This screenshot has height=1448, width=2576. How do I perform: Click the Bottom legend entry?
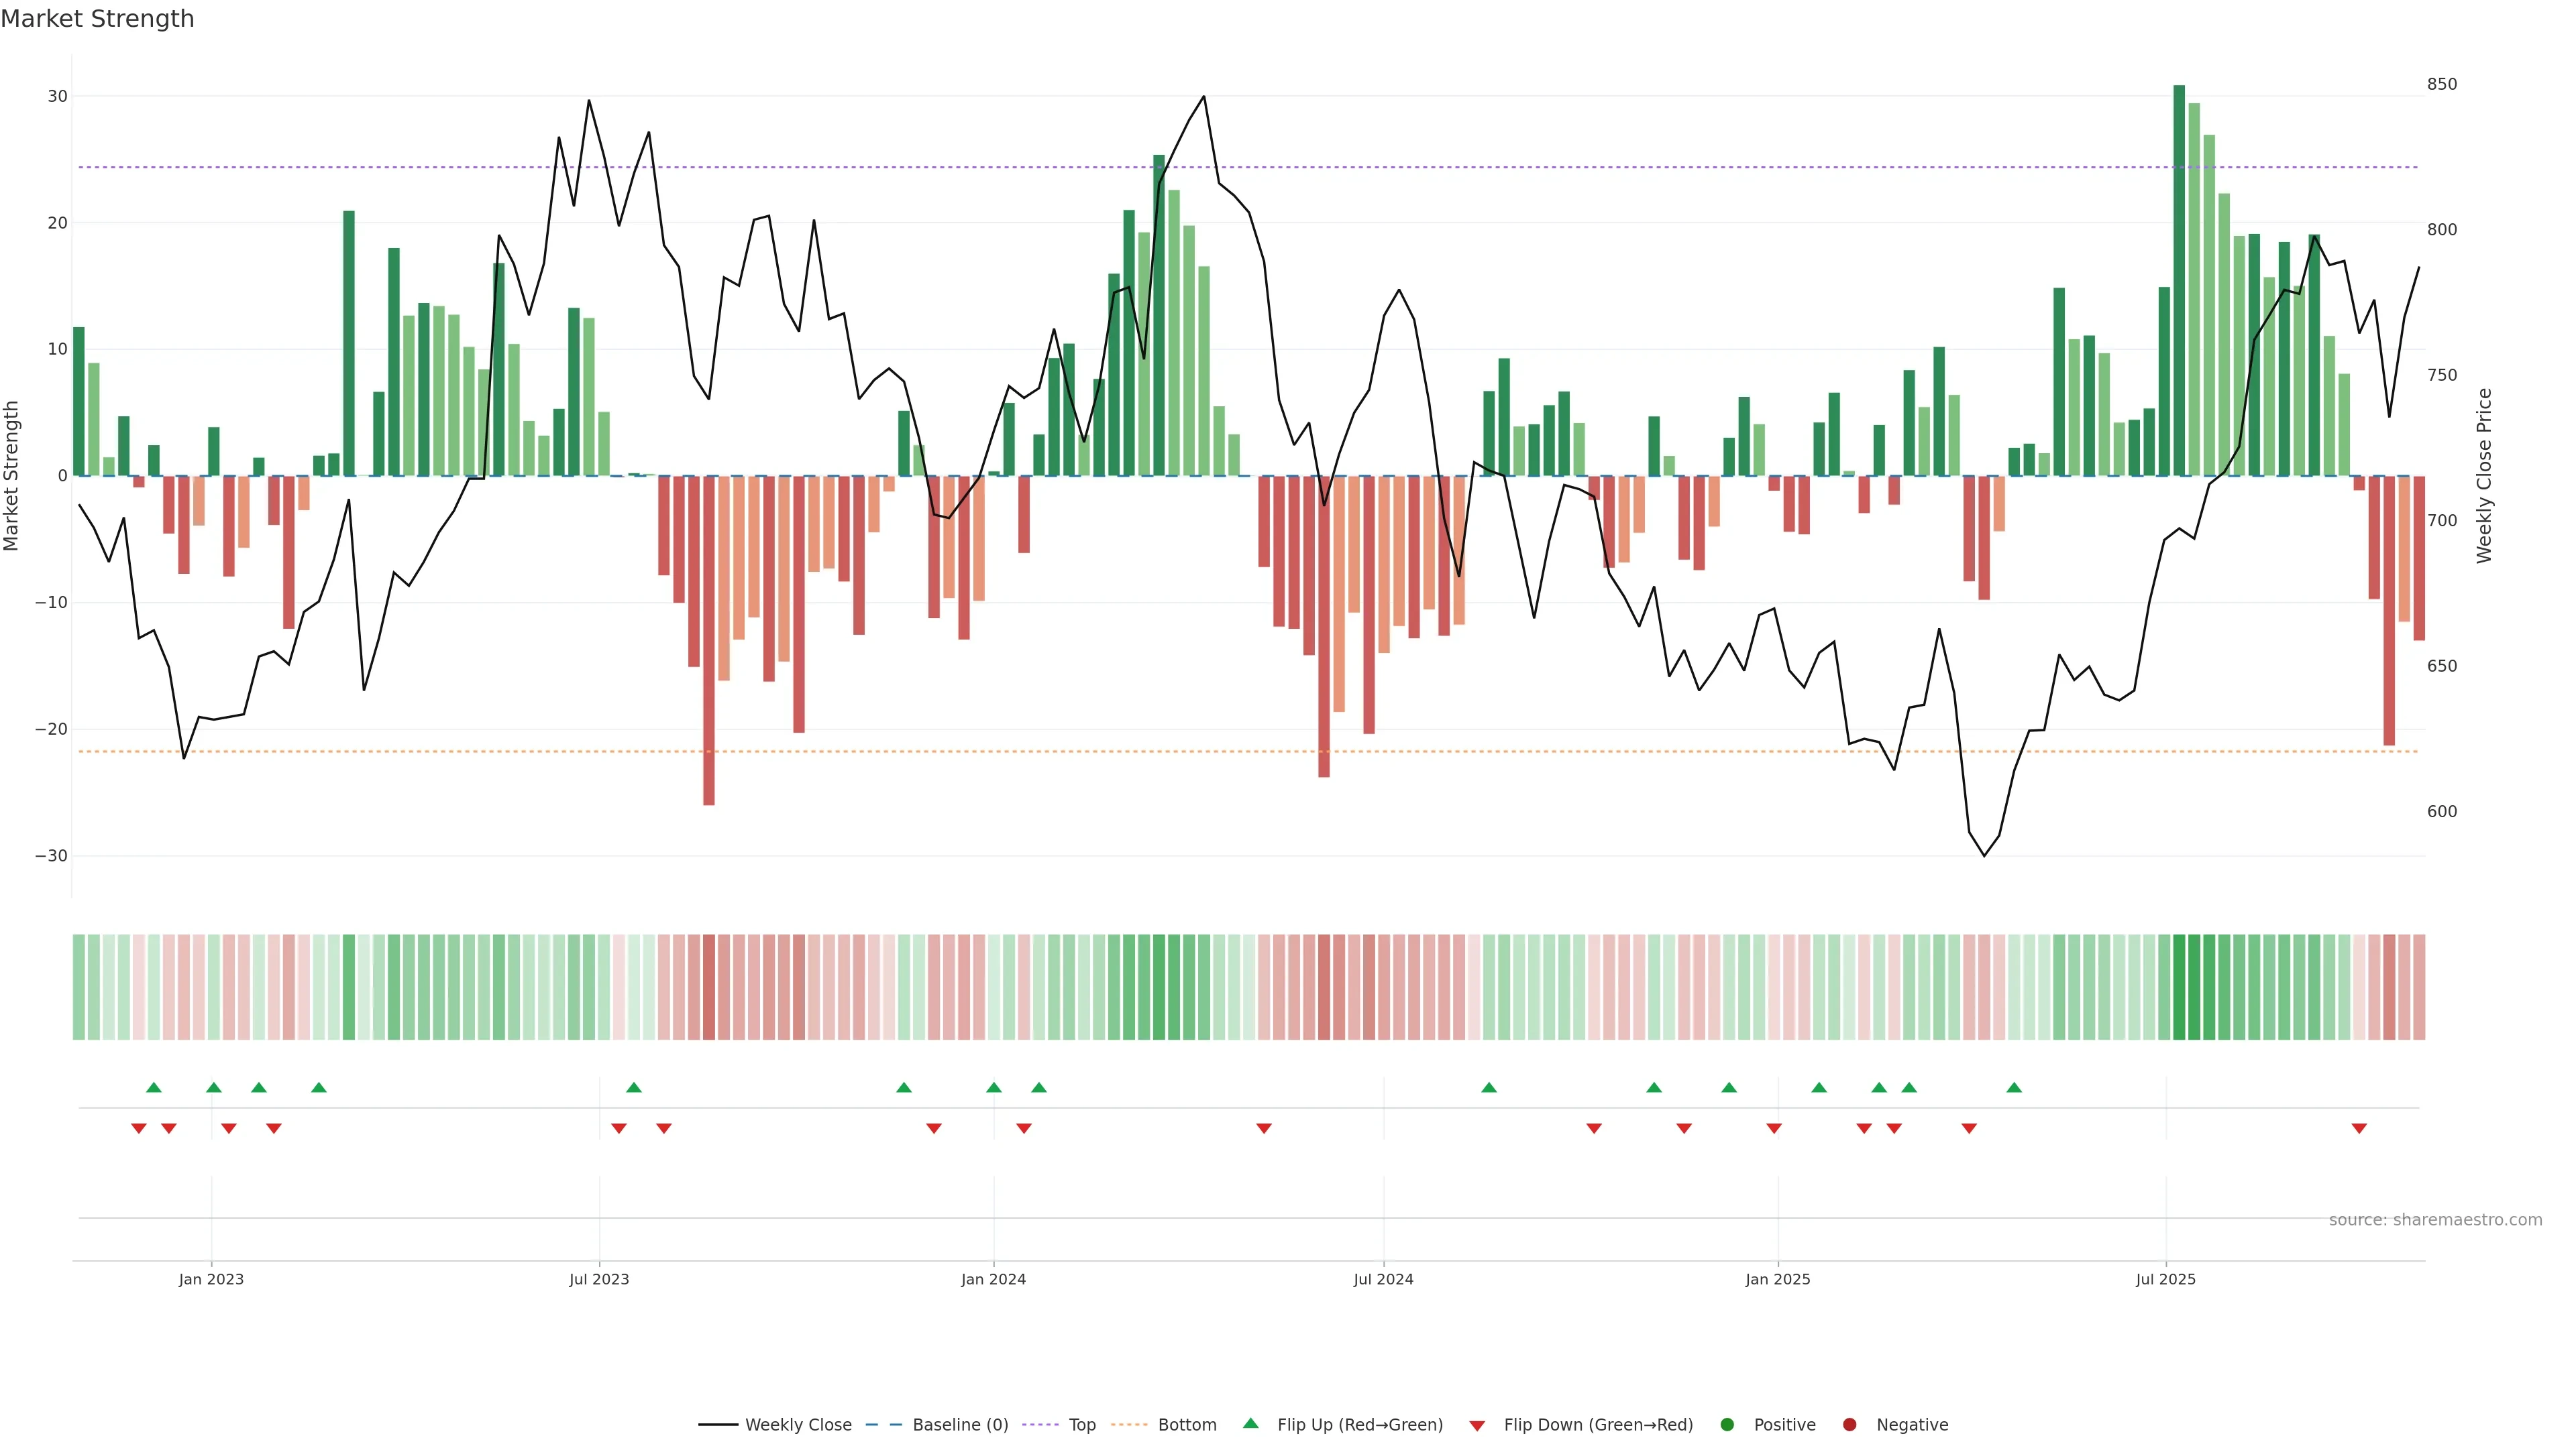click(1186, 1425)
